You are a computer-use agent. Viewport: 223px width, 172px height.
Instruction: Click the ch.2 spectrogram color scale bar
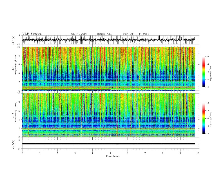pyautogui.click(x=204, y=118)
